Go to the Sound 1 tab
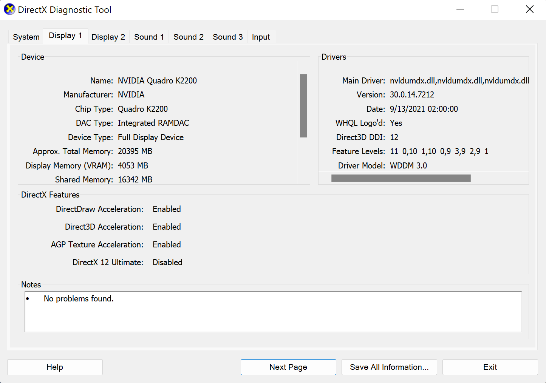Viewport: 546px width, 383px height. tap(149, 37)
